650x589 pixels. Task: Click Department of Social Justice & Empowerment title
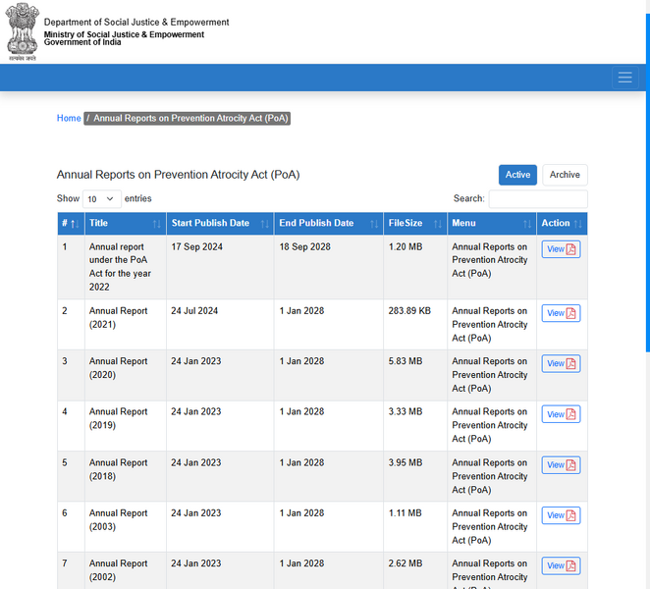(x=136, y=22)
